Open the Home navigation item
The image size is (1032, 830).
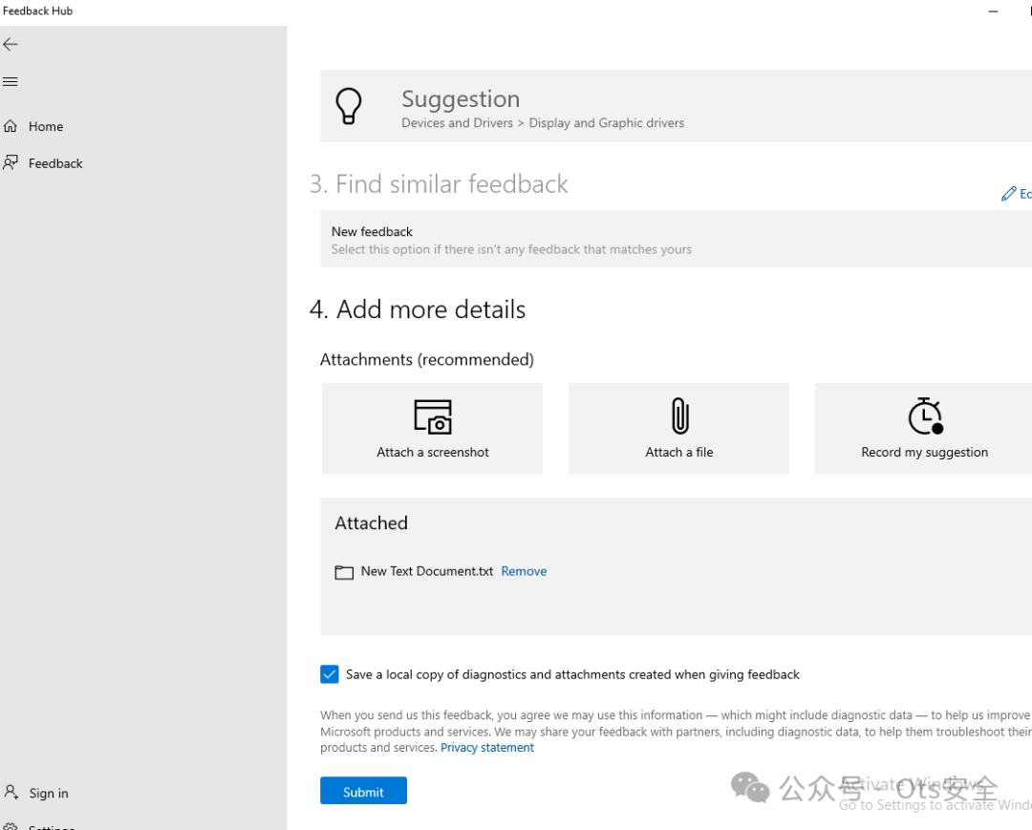(x=46, y=126)
